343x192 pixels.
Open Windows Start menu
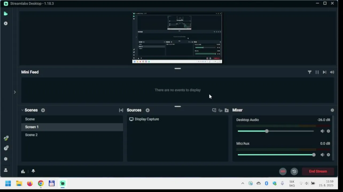8,183
